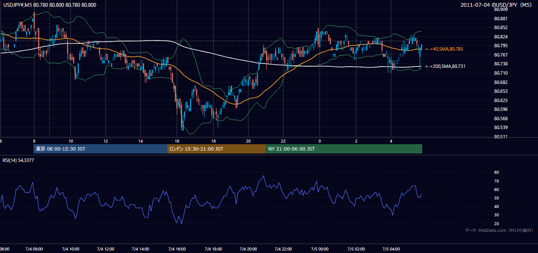Click the 2011-07-04 USD/JPY (M5) chart title

(x=497, y=5)
